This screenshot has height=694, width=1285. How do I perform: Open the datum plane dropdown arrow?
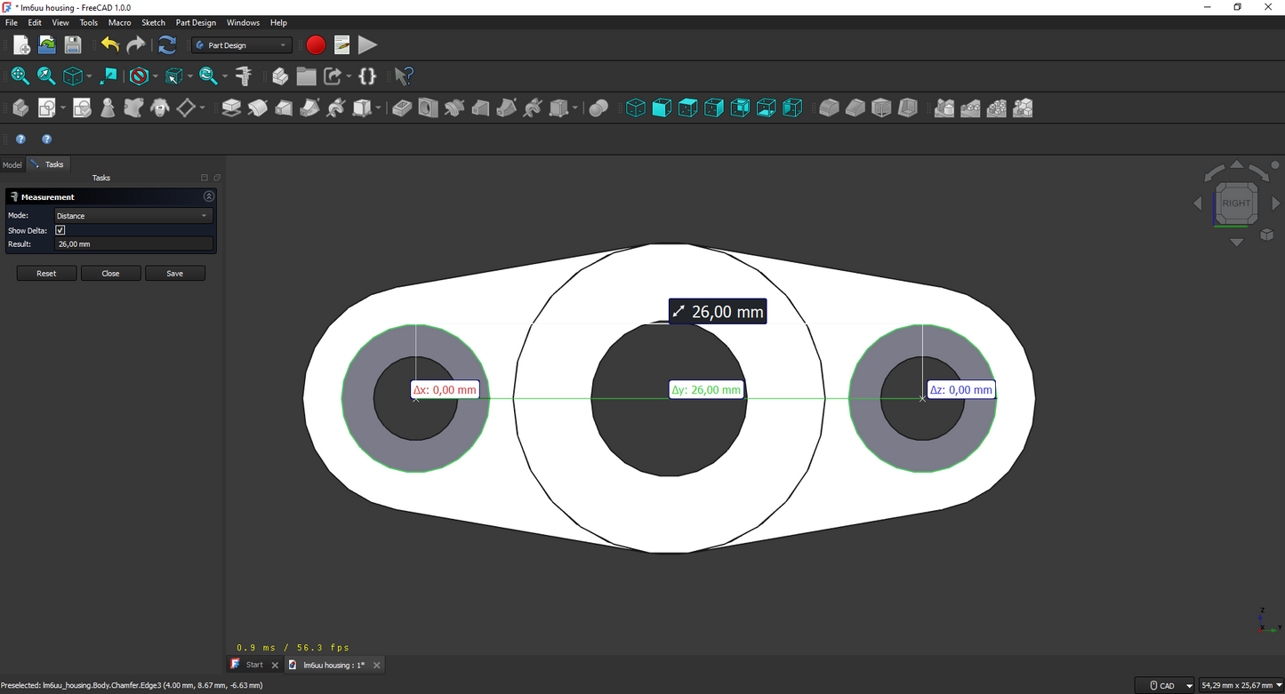pyautogui.click(x=203, y=109)
